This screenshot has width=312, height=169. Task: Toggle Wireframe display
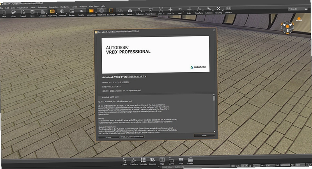click(x=101, y=11)
